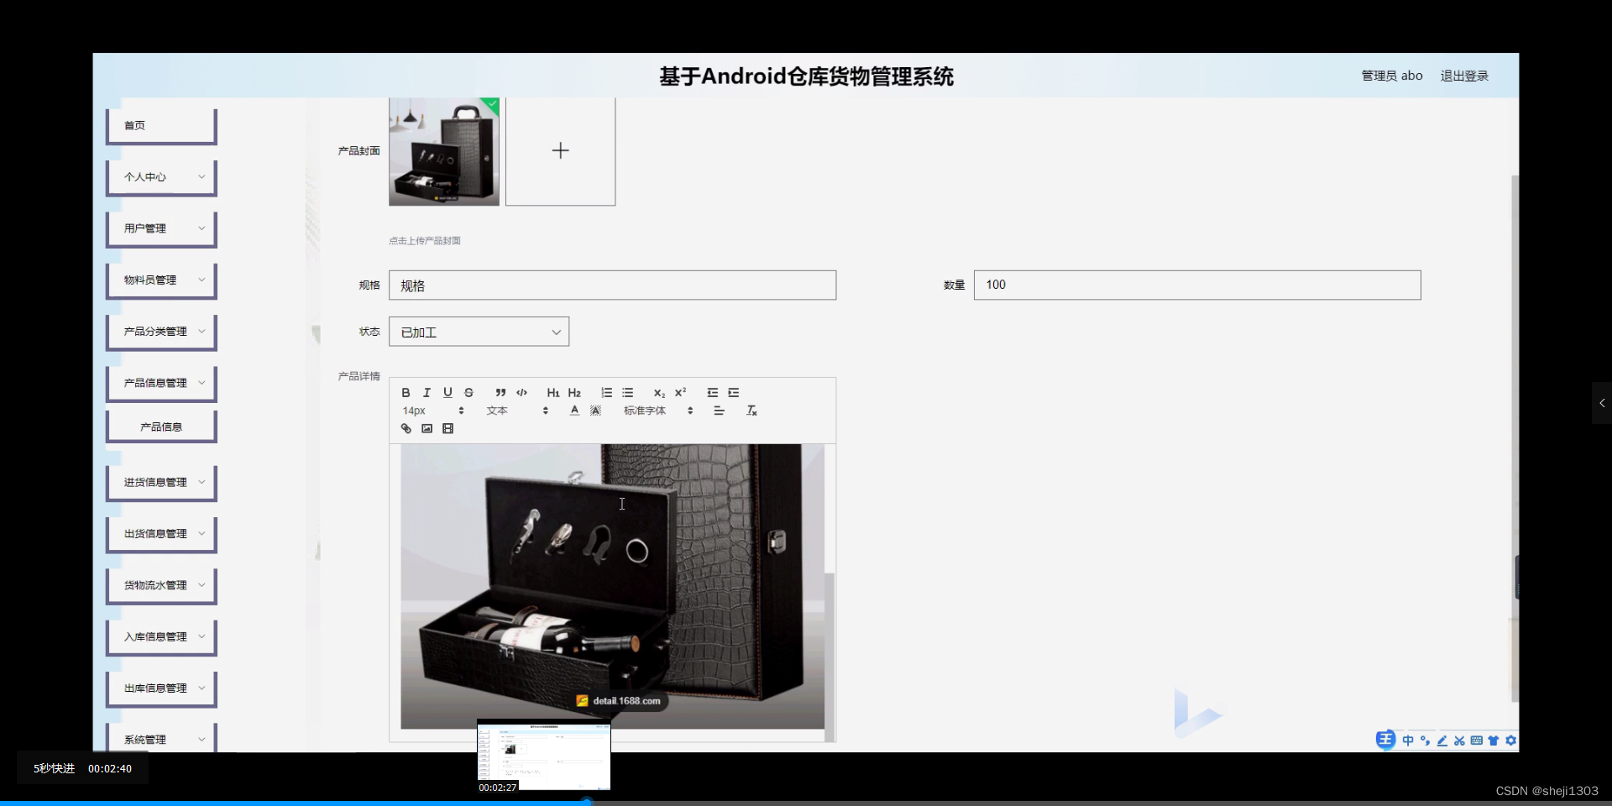
Task: Open the 首页 menu item
Action: pyautogui.click(x=160, y=125)
